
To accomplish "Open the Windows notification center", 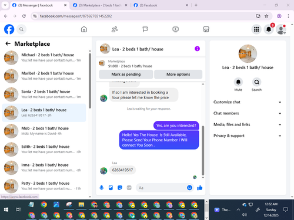I will coord(286,210).
